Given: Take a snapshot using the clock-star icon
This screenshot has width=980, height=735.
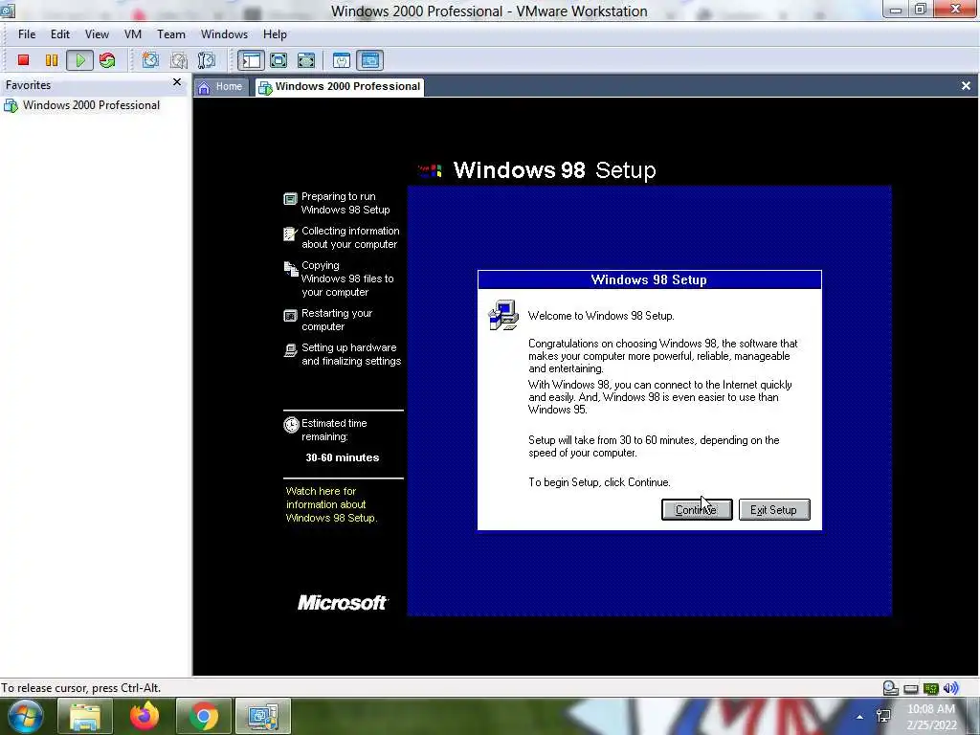Looking at the screenshot, I should pyautogui.click(x=150, y=60).
